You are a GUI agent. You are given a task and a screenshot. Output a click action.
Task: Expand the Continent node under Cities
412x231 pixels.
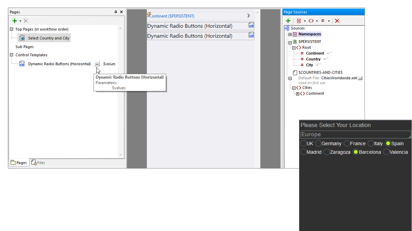[x=298, y=93]
